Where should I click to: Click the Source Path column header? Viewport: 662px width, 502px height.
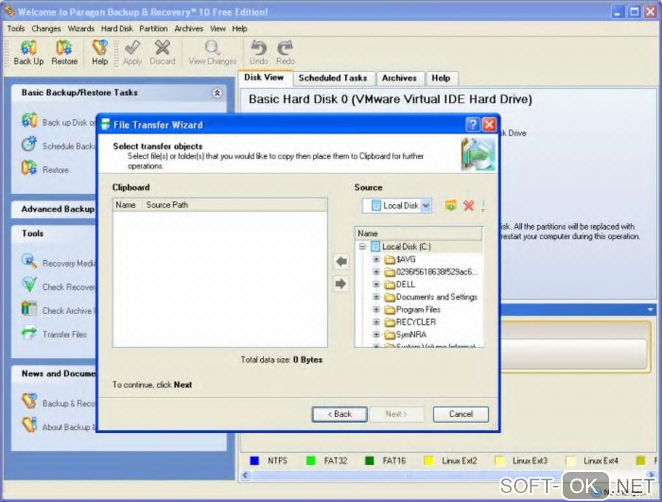pyautogui.click(x=235, y=205)
